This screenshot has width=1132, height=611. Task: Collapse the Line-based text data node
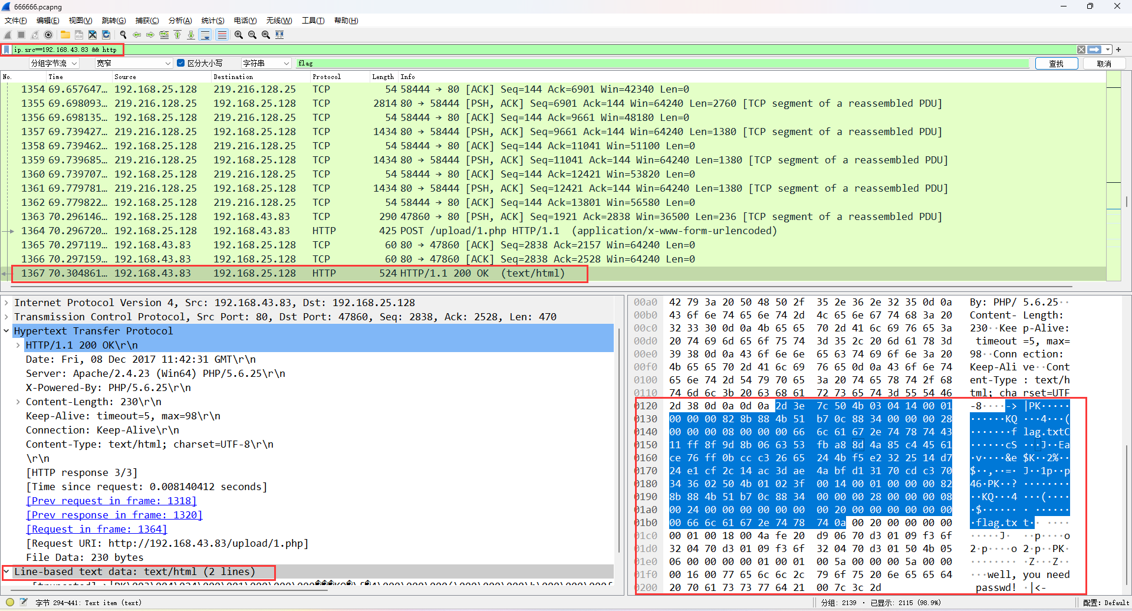[6, 571]
